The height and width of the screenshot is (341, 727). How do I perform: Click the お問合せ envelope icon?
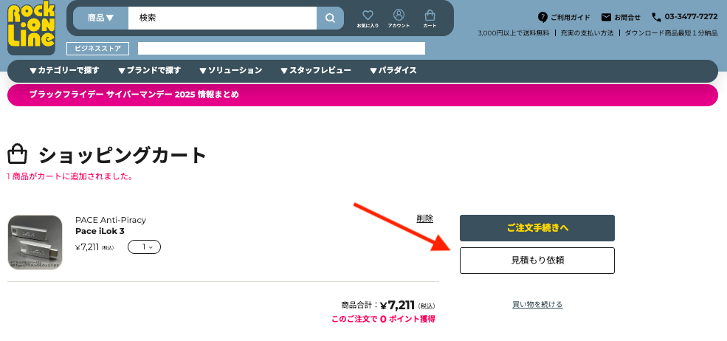pos(606,17)
